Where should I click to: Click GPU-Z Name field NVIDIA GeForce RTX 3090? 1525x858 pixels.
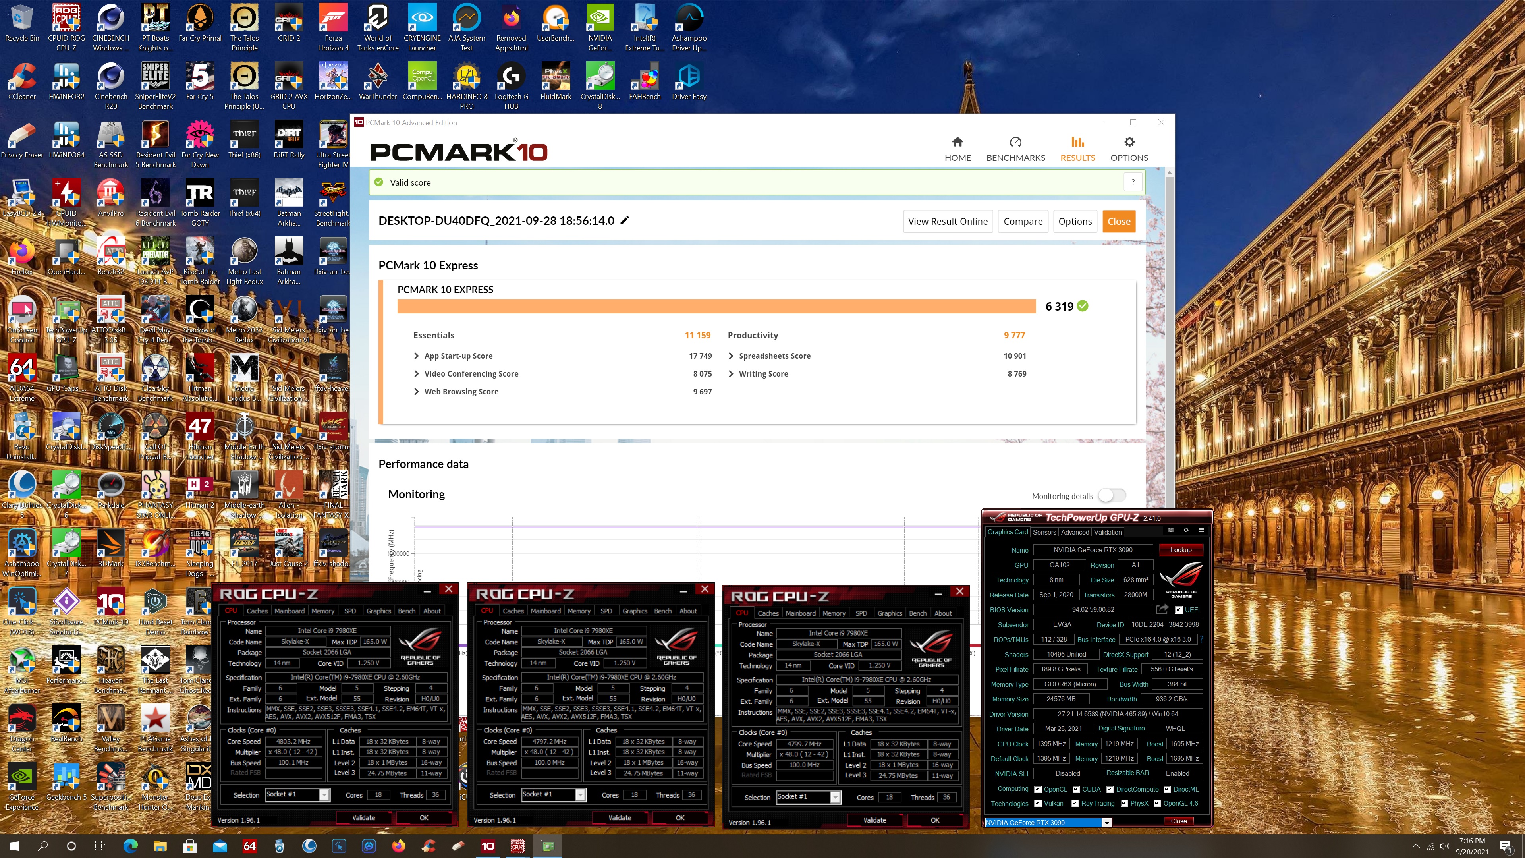pos(1093,549)
